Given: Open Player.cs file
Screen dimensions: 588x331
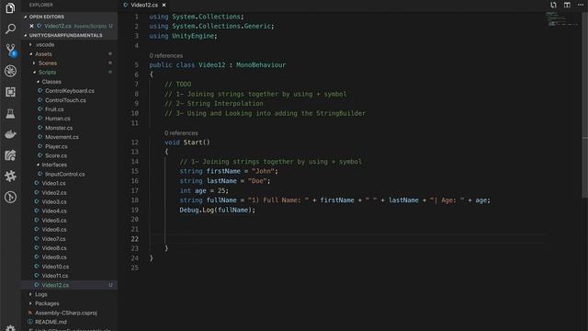Looking at the screenshot, I should click(56, 146).
